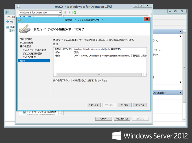Minimize the settings window

coord(136,6)
